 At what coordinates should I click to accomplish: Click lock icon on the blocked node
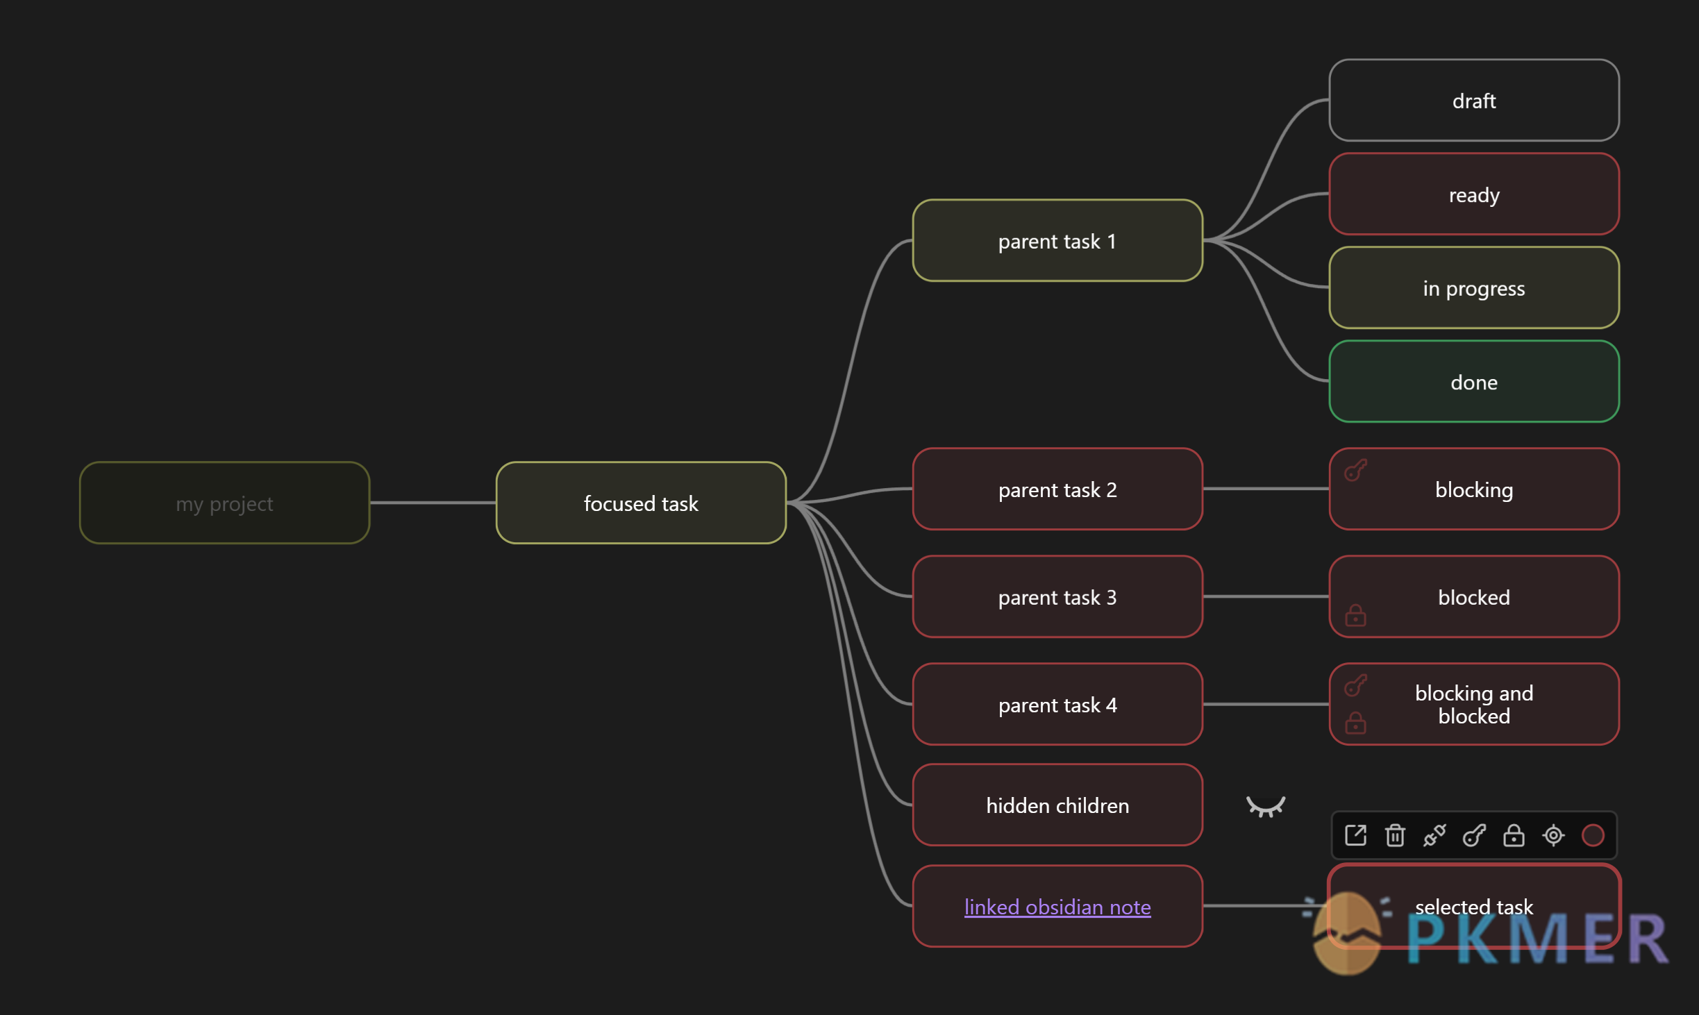point(1355,615)
